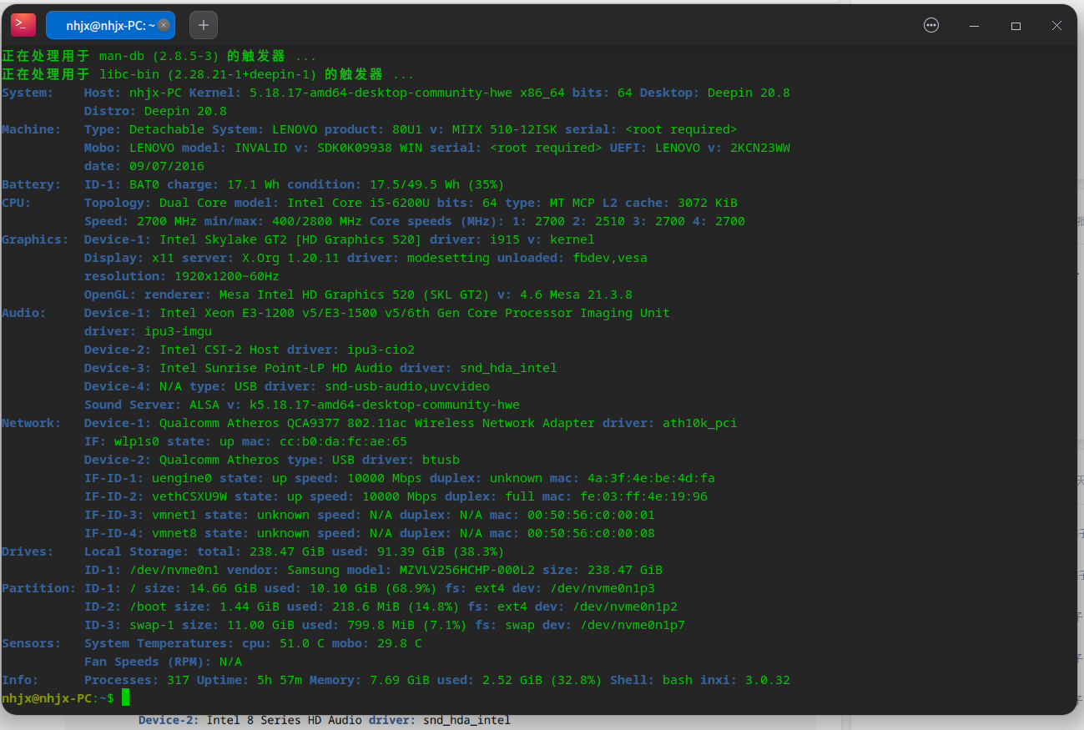Click the ath10k_pci driver name
The height and width of the screenshot is (730, 1084).
[700, 423]
